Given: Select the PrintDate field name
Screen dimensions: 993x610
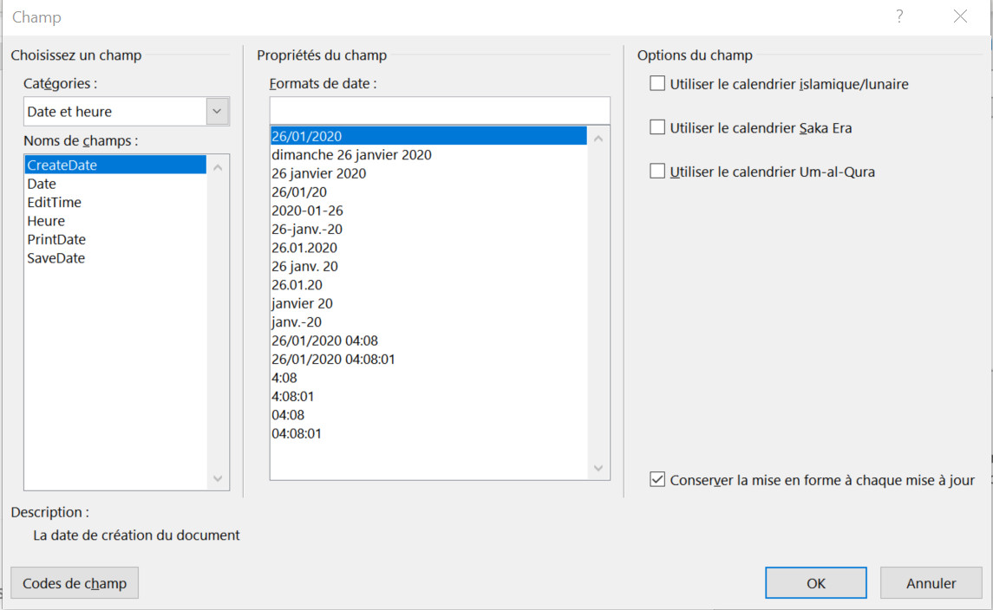Looking at the screenshot, I should (56, 239).
